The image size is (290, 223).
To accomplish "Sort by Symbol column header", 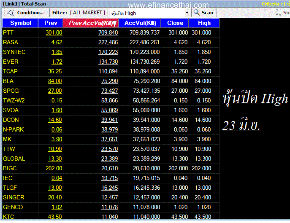I will coord(20,23).
